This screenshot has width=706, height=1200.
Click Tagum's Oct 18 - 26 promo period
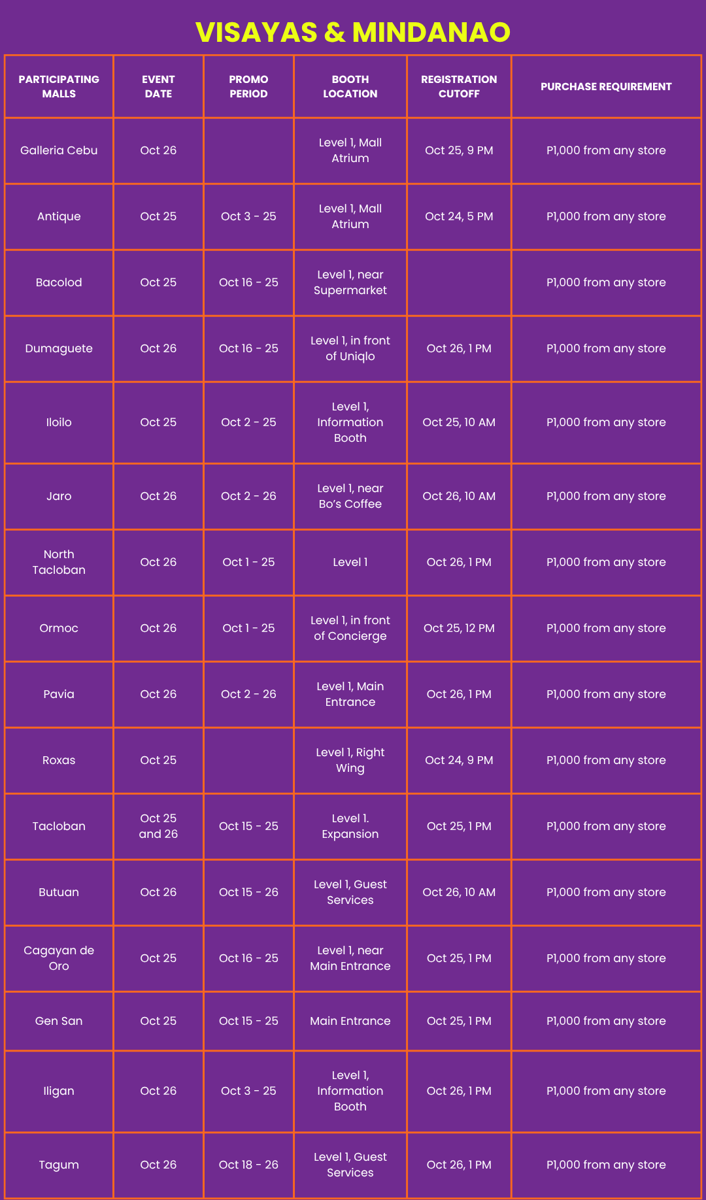coord(248,1165)
